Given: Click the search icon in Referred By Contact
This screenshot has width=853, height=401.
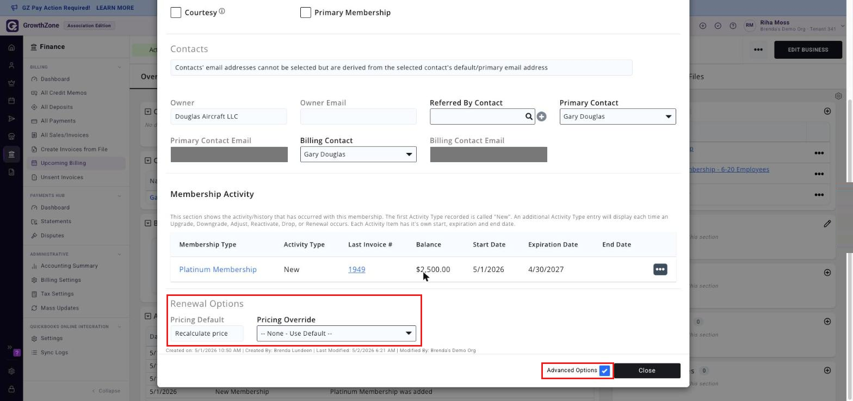Looking at the screenshot, I should 529,116.
